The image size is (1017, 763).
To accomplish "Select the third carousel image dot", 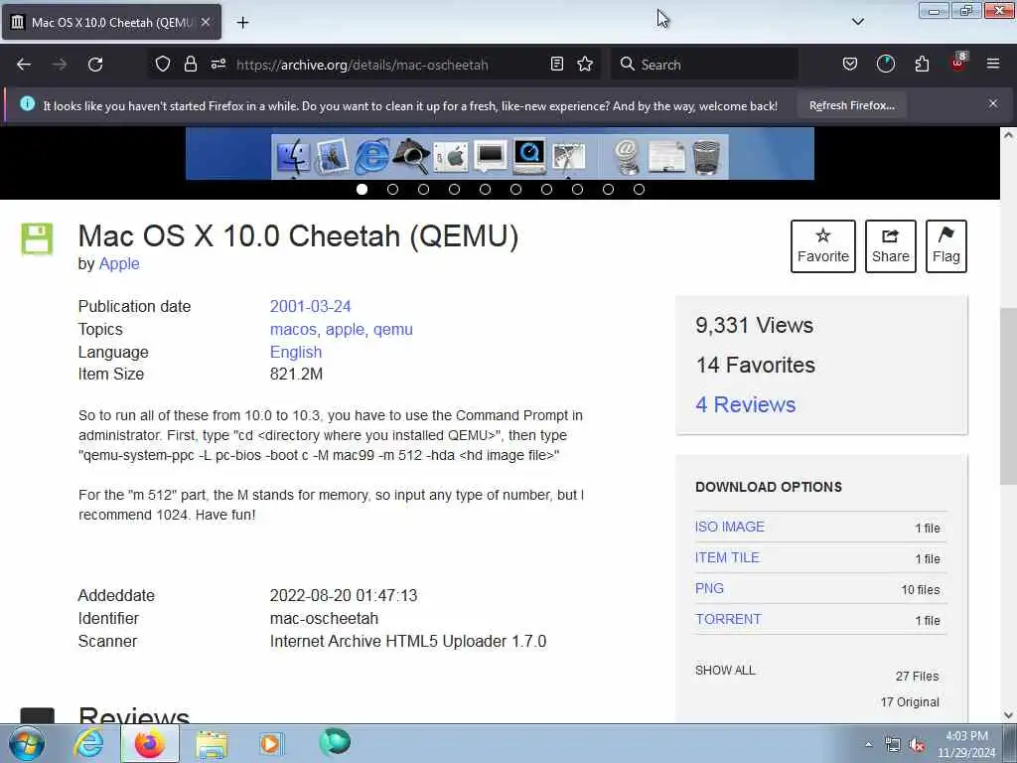I will coord(423,190).
